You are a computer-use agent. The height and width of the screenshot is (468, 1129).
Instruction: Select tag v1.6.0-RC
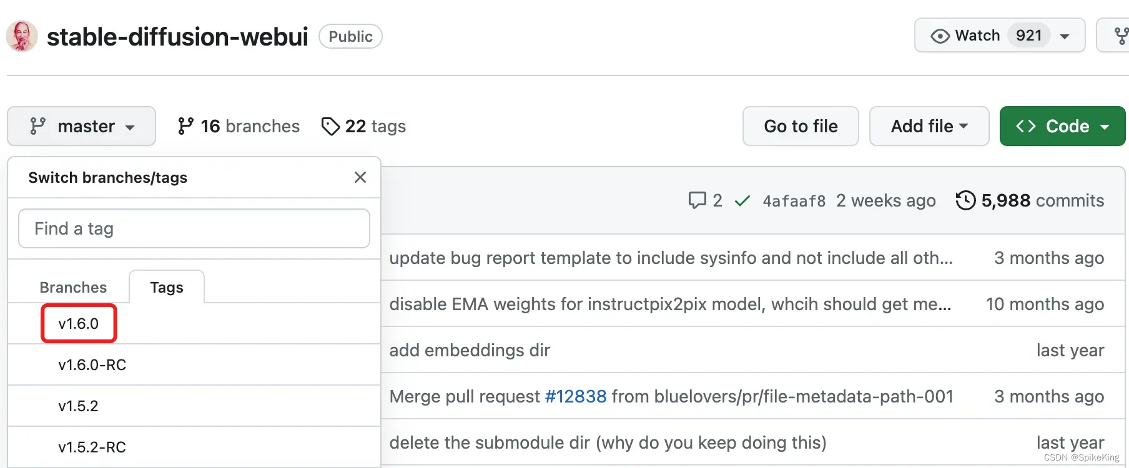194,364
